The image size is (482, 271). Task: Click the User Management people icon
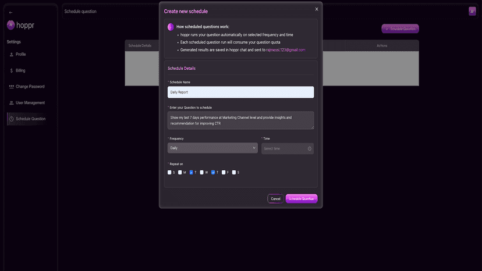tap(12, 102)
